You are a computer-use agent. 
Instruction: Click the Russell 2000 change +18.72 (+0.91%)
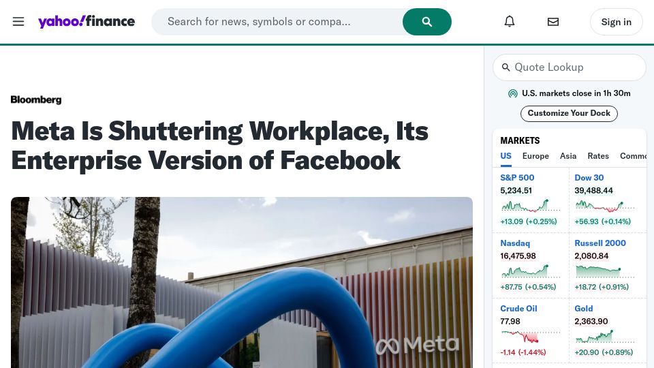point(602,287)
